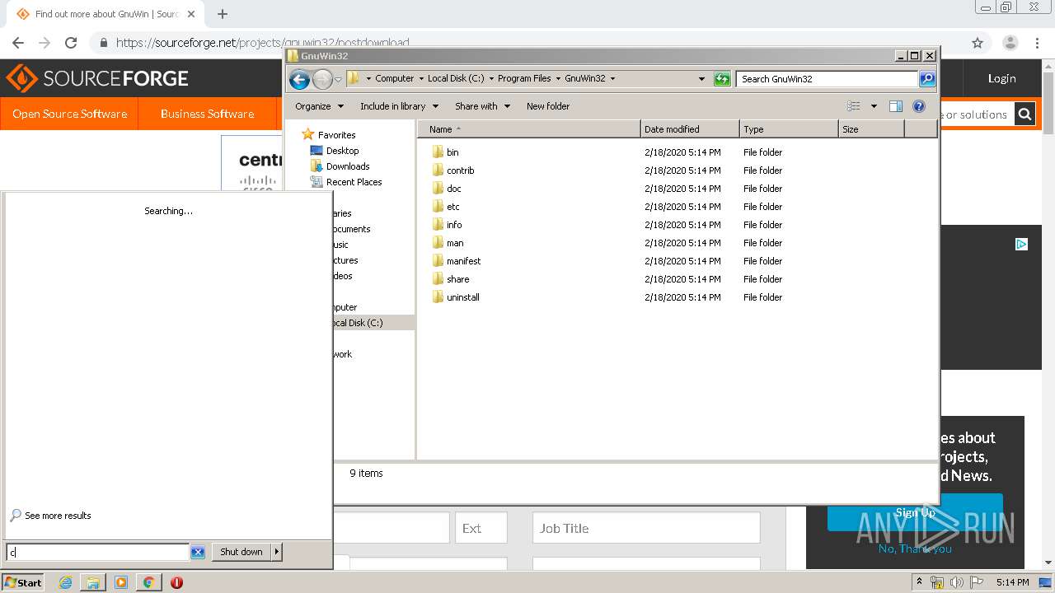
Task: Click the SourceForge site search icon
Action: click(x=1025, y=114)
